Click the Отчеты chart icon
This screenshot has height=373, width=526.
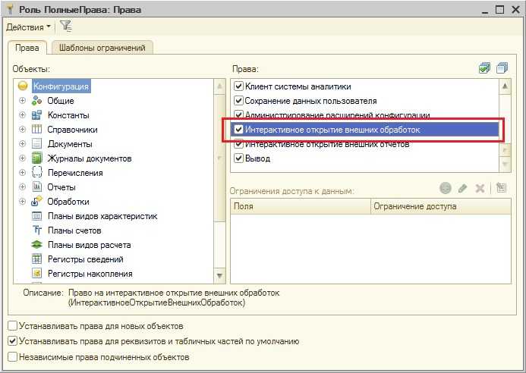click(x=36, y=186)
